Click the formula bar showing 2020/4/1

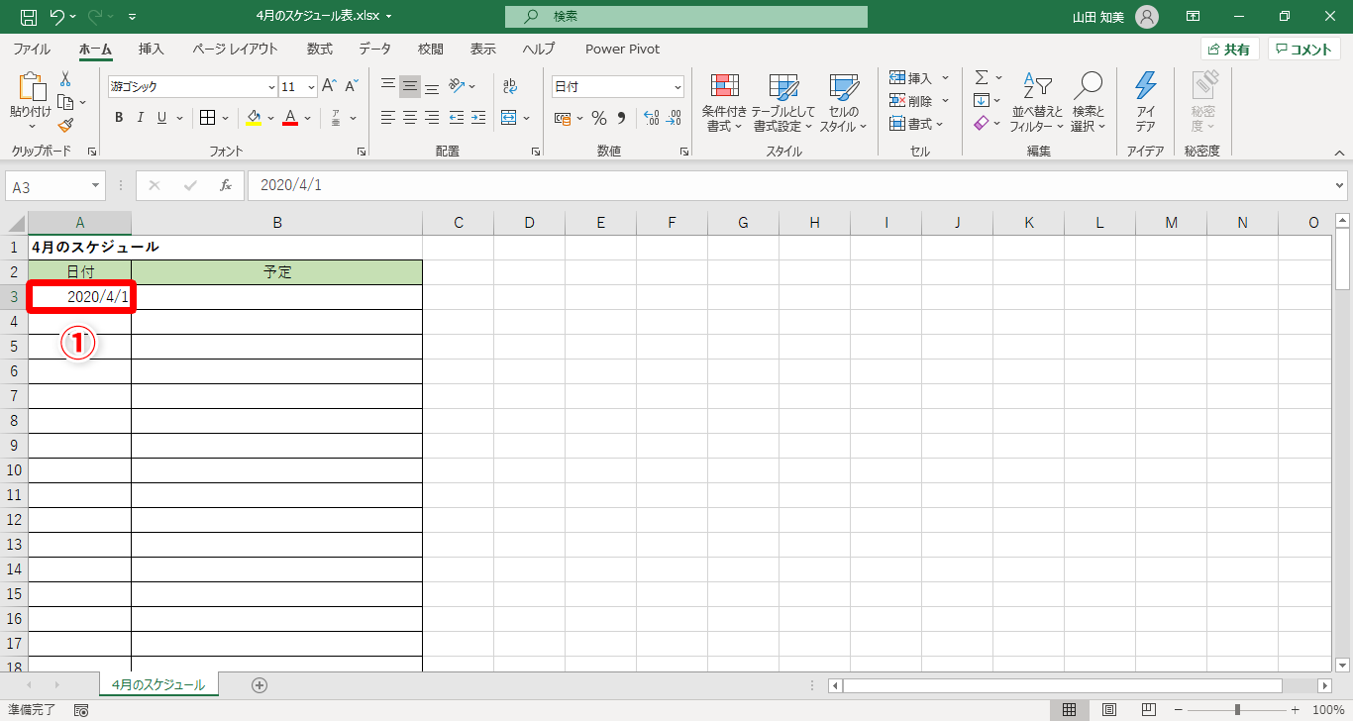[788, 185]
